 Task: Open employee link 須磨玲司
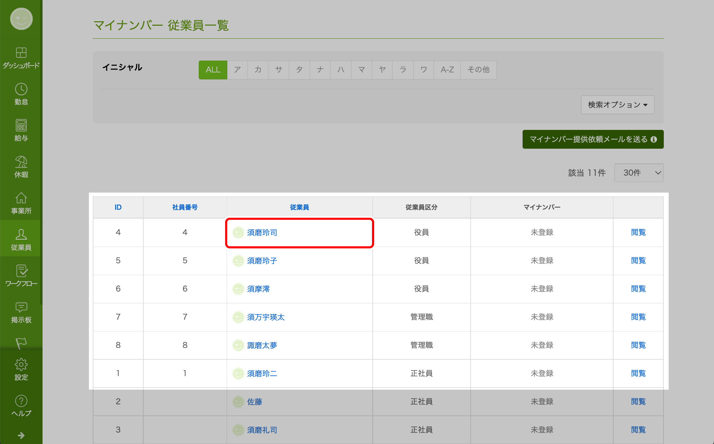tap(262, 233)
